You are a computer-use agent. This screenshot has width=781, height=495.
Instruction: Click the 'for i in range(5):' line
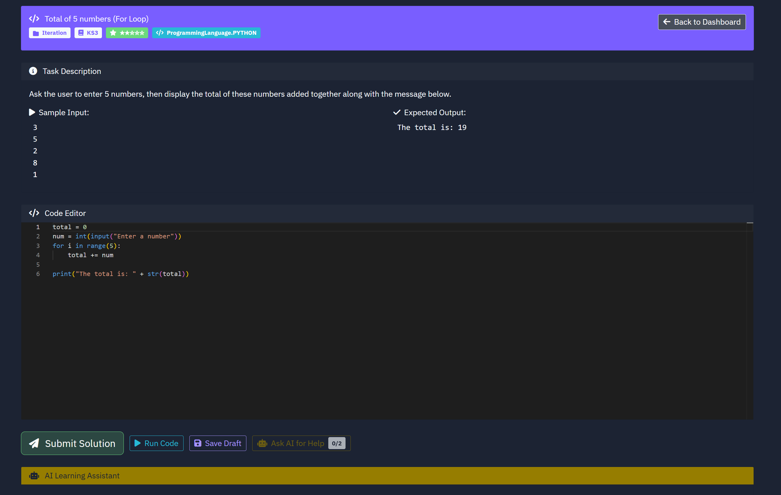click(87, 246)
